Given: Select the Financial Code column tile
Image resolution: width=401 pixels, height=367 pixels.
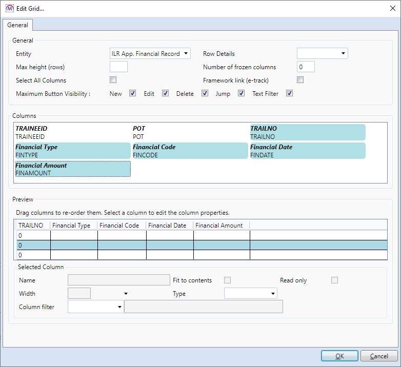Looking at the screenshot, I should 190,151.
